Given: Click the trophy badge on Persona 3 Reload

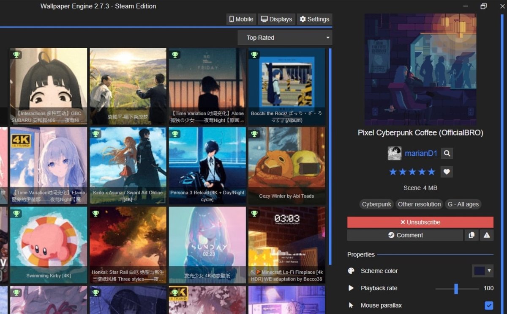Looking at the screenshot, I should 175,134.
